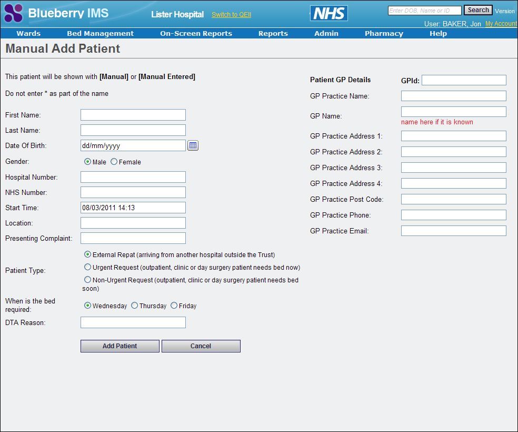Screen dimensions: 518x432
Task: Click the Cancel button
Action: pos(201,346)
